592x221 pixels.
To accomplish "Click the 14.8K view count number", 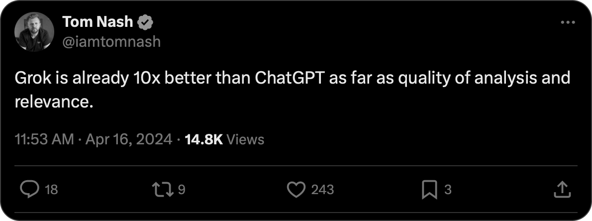I will pos(203,139).
